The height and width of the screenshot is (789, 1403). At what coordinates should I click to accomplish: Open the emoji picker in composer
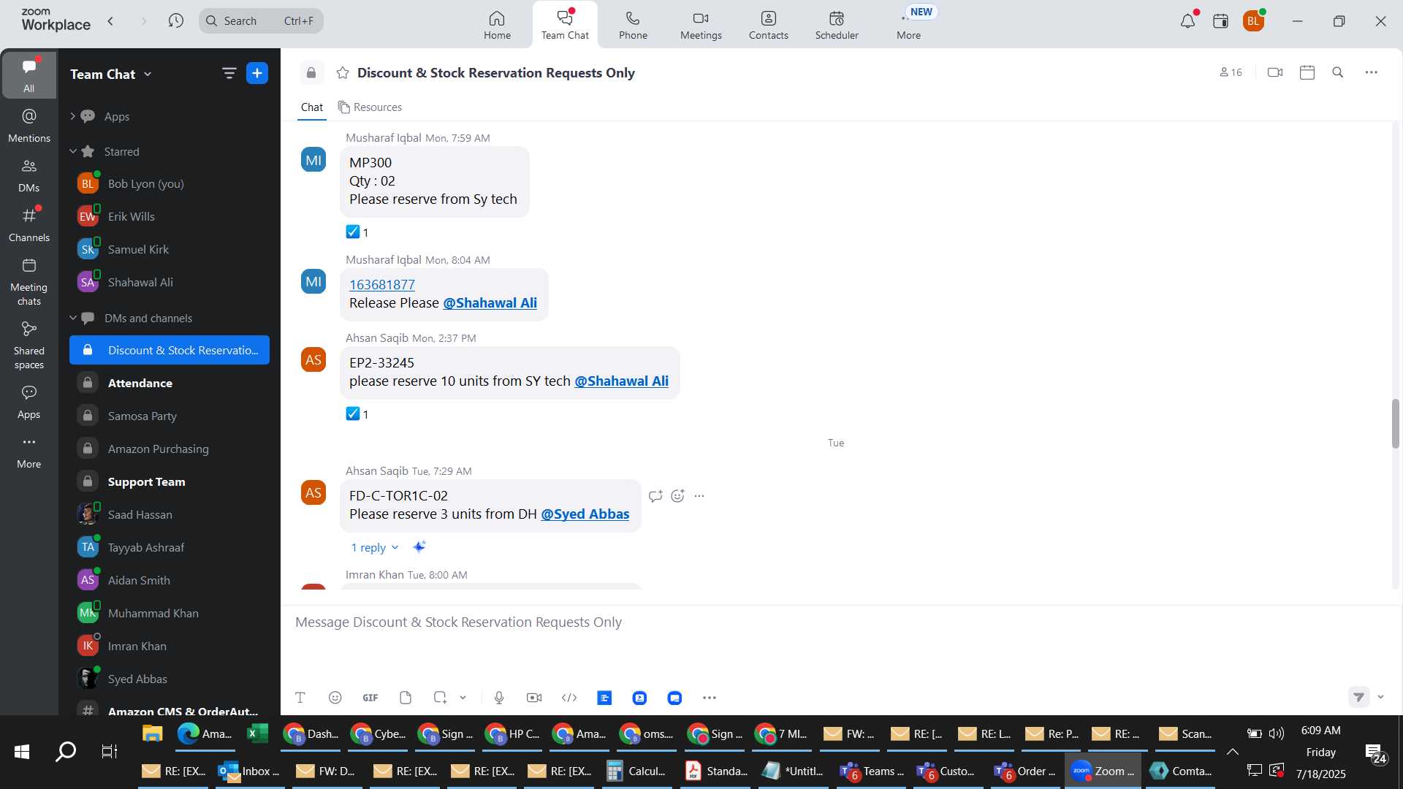click(x=335, y=698)
